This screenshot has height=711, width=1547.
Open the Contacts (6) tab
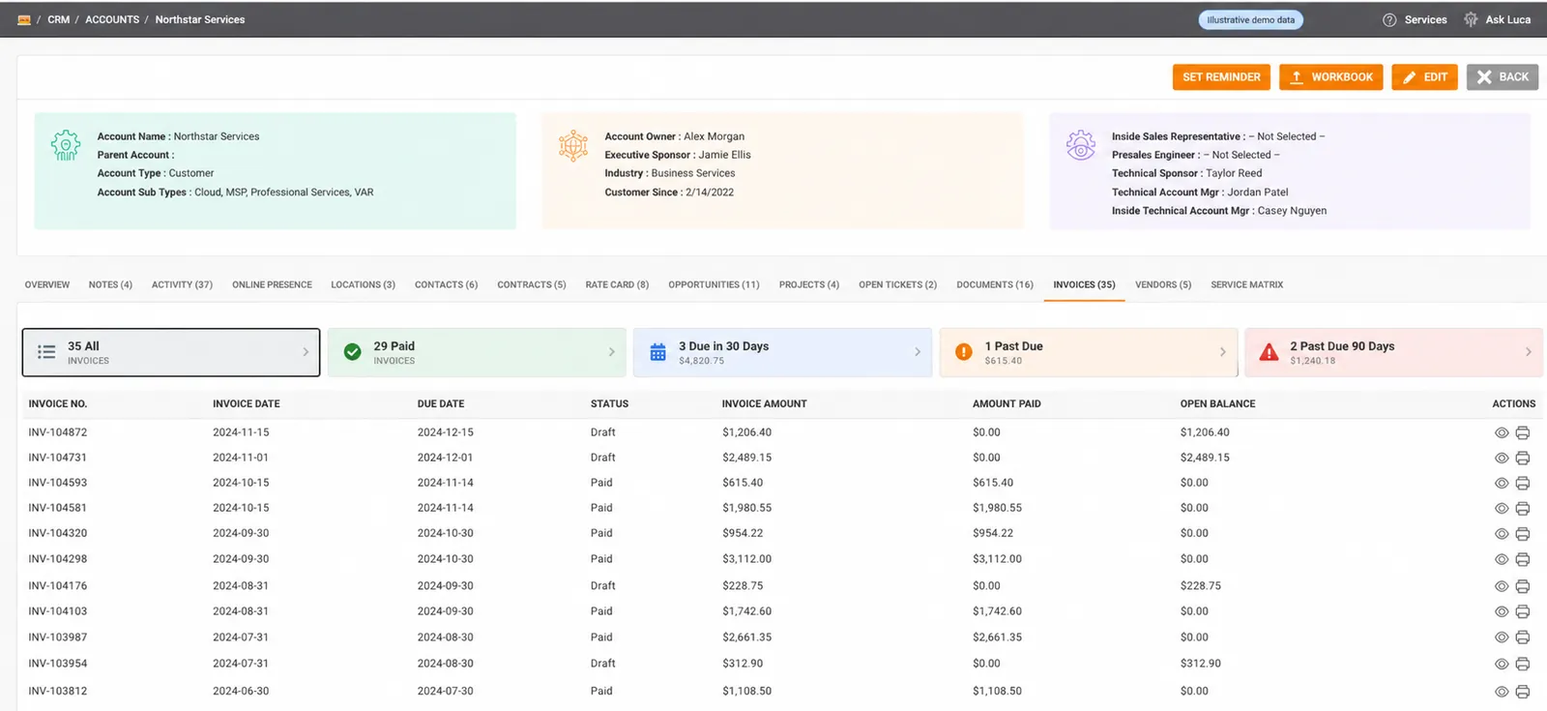click(x=446, y=285)
